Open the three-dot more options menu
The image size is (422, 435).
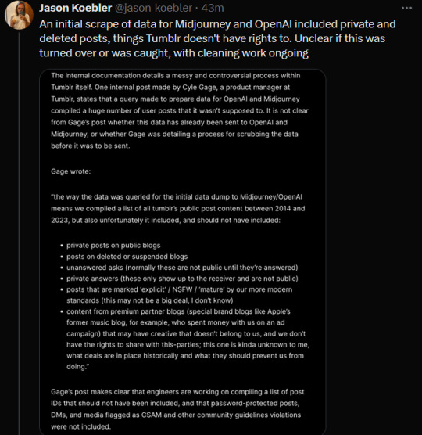(x=406, y=8)
